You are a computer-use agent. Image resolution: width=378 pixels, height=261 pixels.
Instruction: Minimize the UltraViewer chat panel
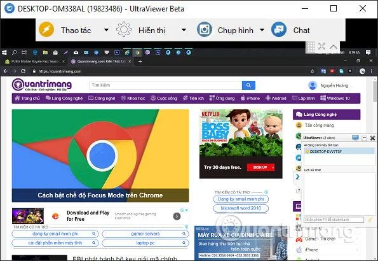(x=364, y=138)
